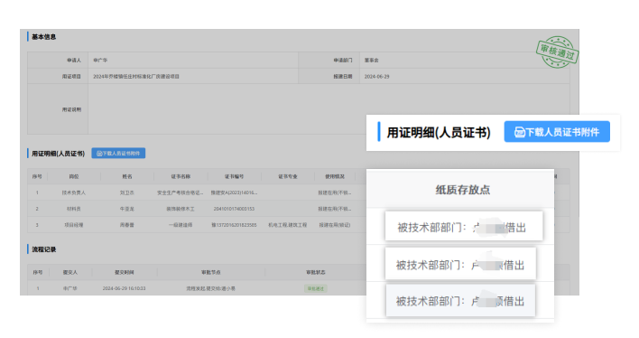This screenshot has height=338, width=639.
Task: Click the 用证项目 value field
Action: click(x=193, y=76)
